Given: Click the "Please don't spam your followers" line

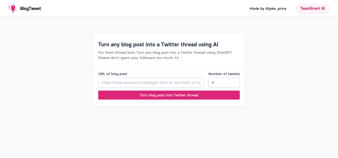Looking at the screenshot, I should [x=136, y=58].
